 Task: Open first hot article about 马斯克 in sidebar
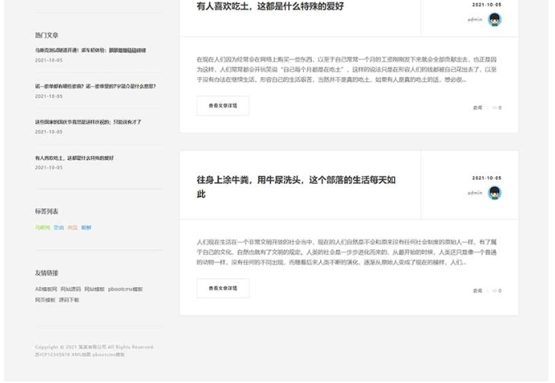tap(90, 50)
